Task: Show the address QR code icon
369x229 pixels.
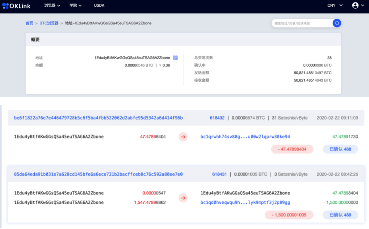Action: tap(175, 58)
